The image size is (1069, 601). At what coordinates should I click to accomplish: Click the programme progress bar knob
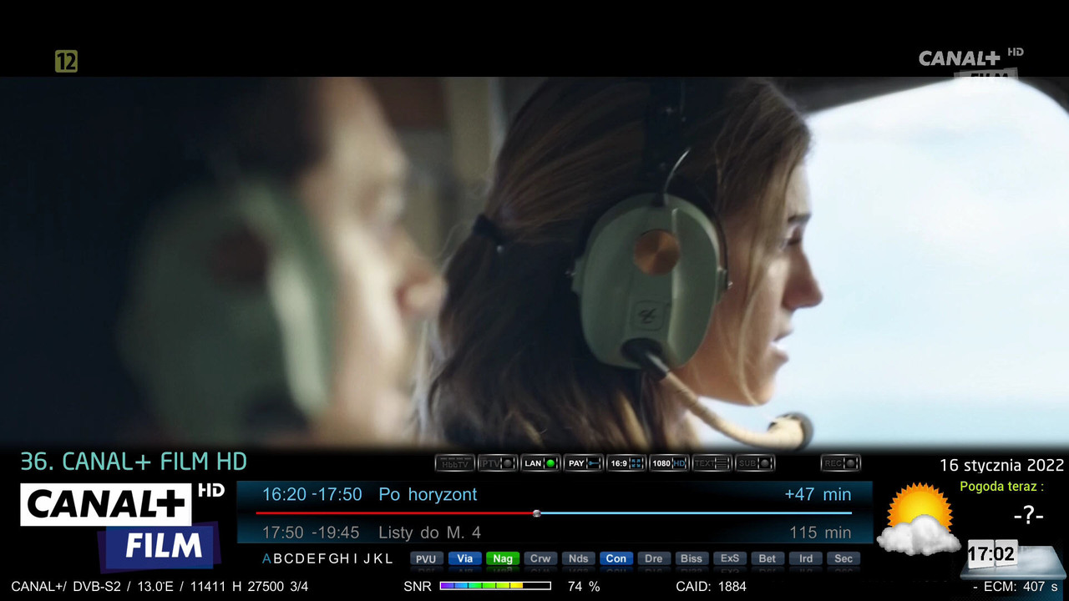pyautogui.click(x=536, y=513)
